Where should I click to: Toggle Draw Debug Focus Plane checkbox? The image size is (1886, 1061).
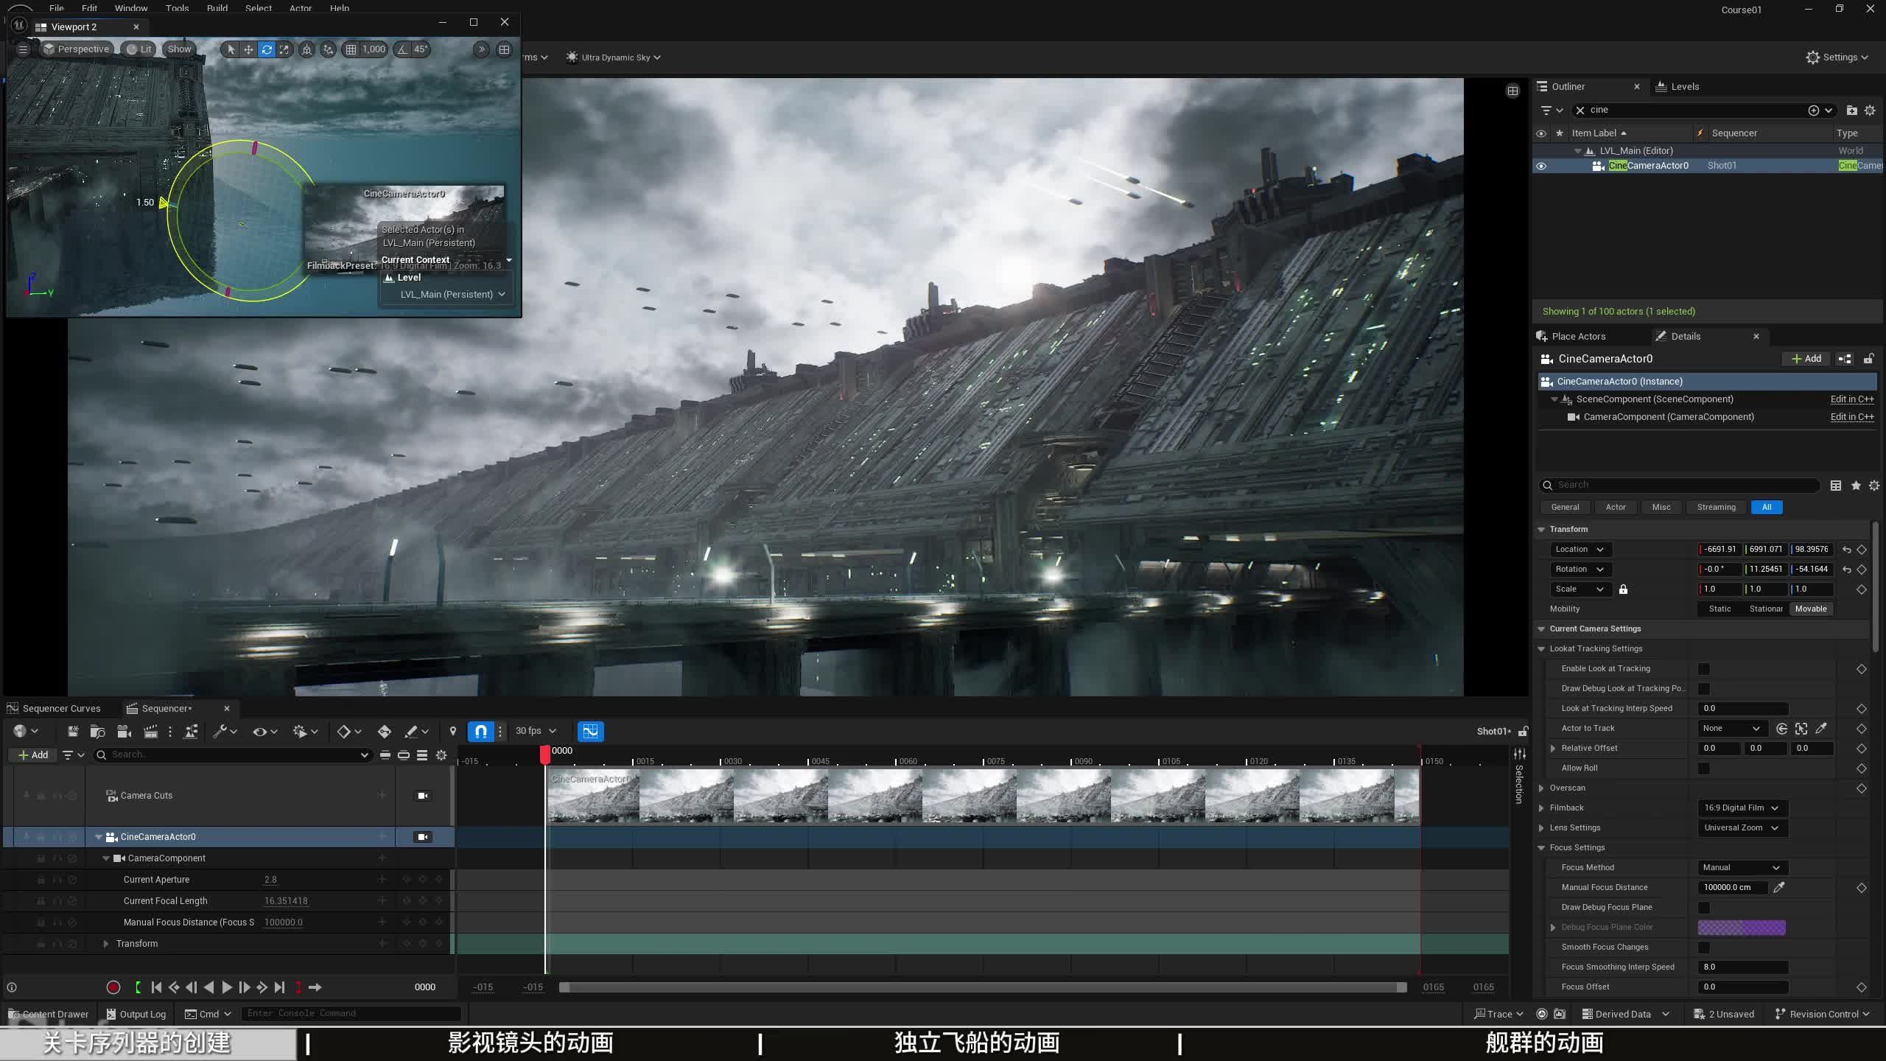1704,908
